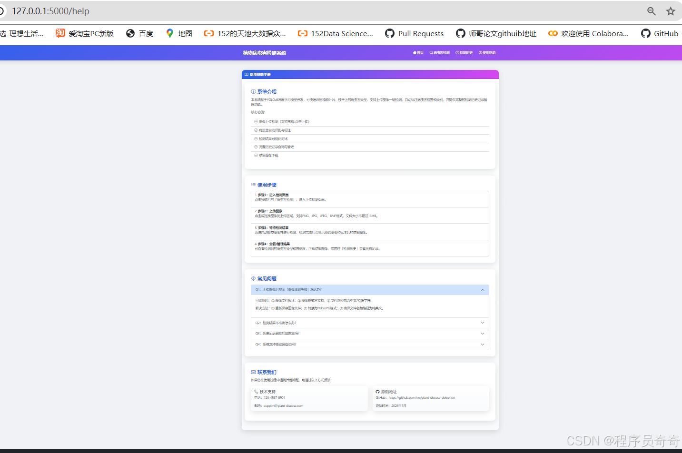This screenshot has height=453, width=682.
Task: Select 使用帮助 in the navbar
Action: (487, 53)
